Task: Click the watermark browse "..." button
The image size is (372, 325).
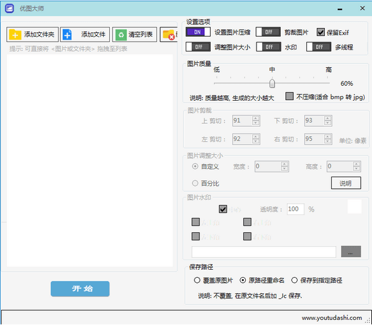Action: [x=351, y=252]
